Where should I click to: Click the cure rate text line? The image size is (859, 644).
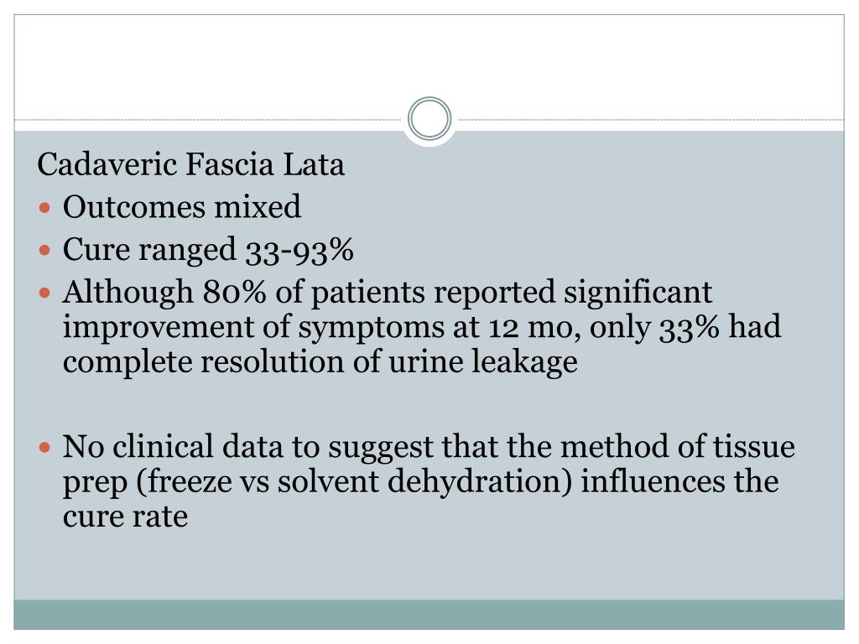[125, 517]
